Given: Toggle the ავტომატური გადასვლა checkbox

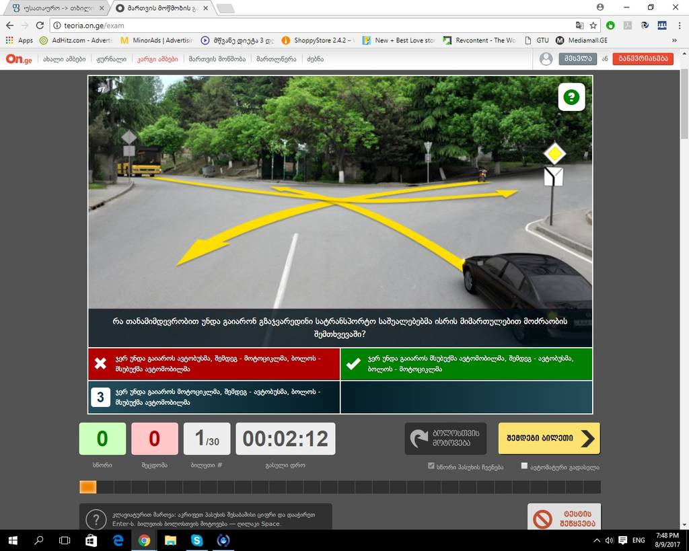Looking at the screenshot, I should [x=523, y=466].
